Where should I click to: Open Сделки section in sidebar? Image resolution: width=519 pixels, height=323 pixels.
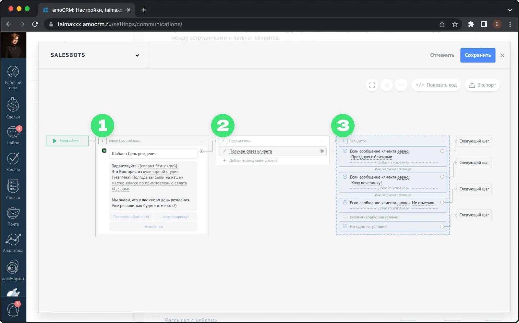tap(13, 108)
